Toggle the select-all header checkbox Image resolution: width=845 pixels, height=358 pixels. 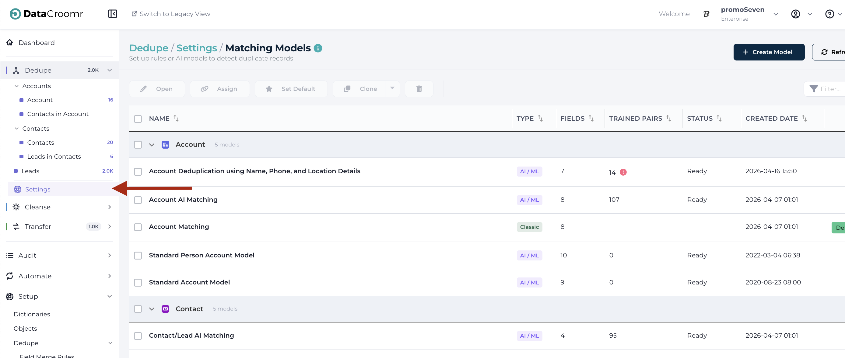coord(138,119)
